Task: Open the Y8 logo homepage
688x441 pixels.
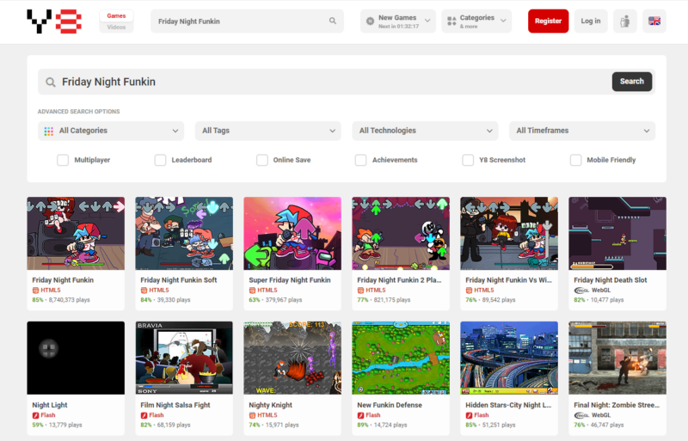Action: pos(54,21)
